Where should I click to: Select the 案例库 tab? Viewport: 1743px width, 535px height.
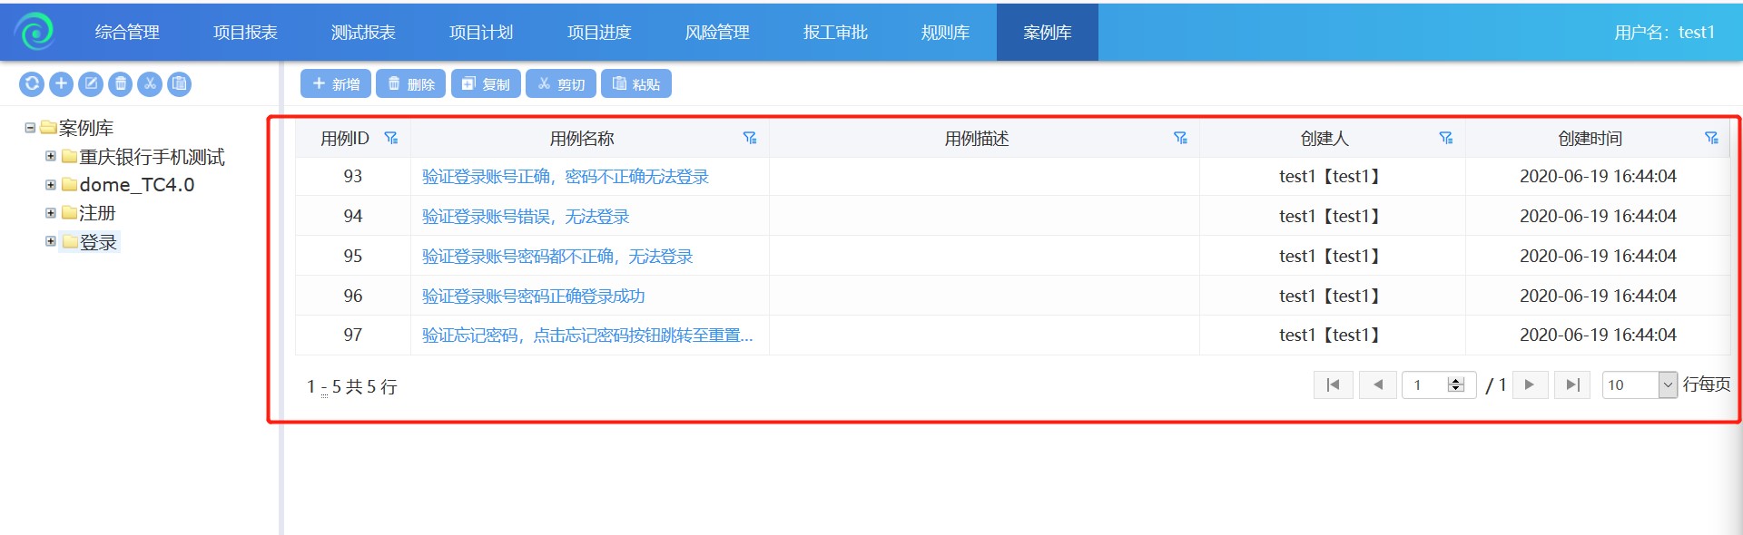[x=1048, y=33]
